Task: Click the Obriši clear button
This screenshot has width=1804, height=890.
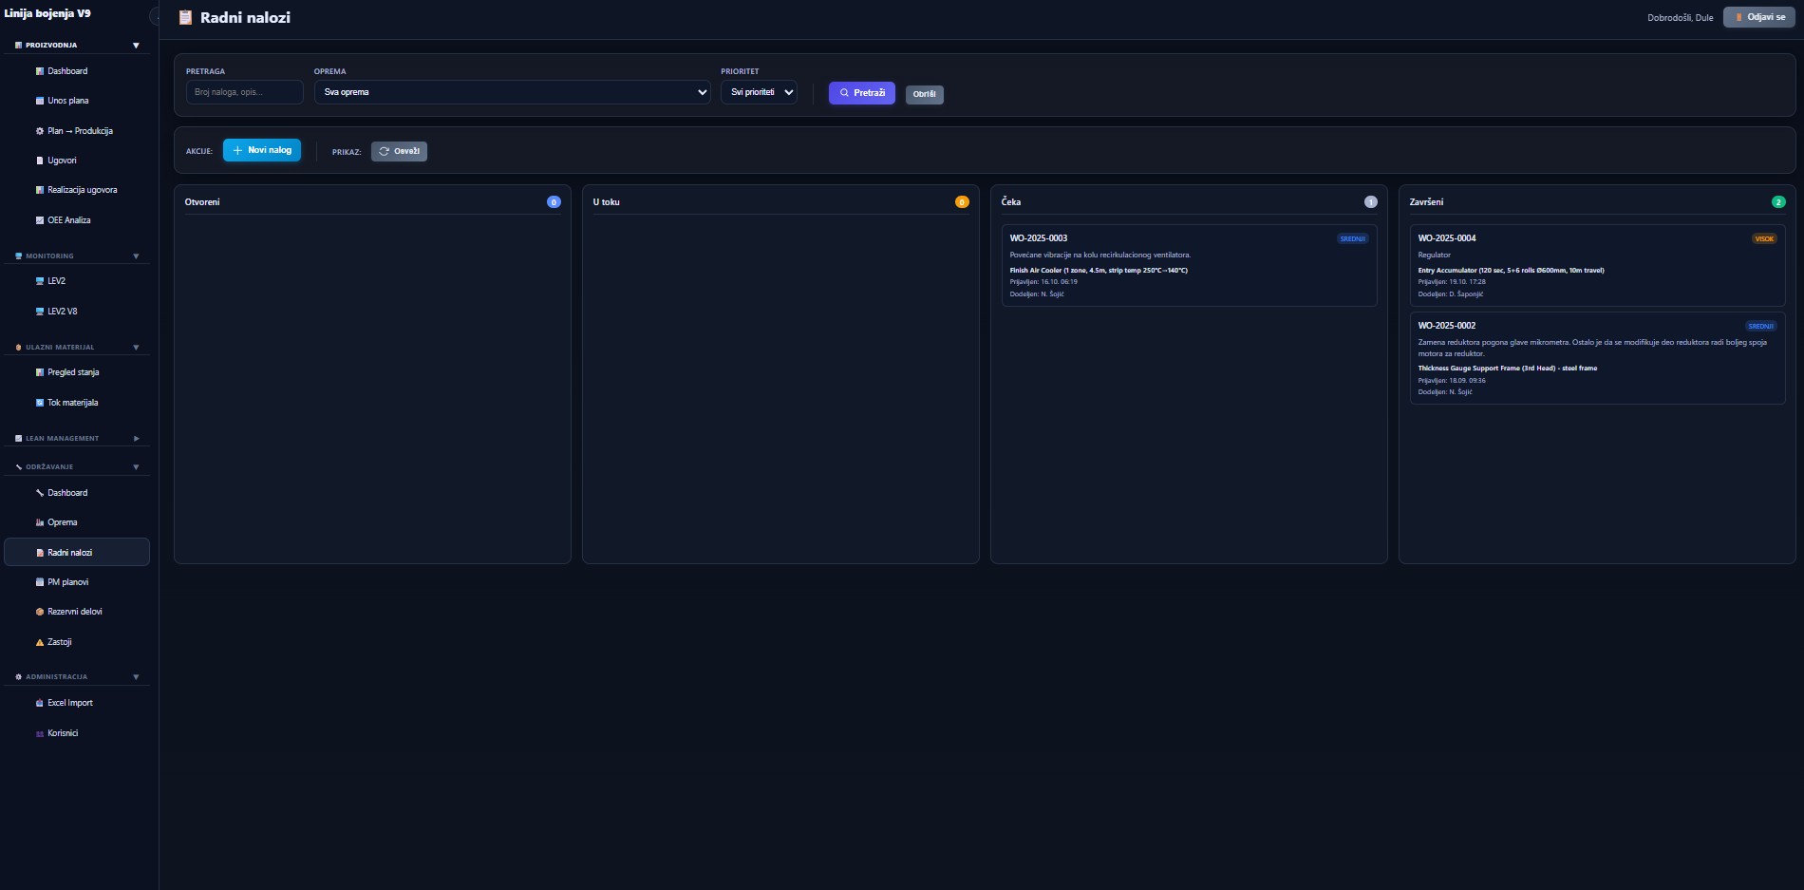Action: pos(925,94)
